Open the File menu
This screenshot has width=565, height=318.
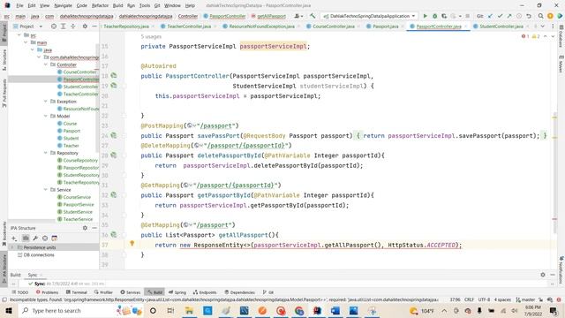click(19, 5)
